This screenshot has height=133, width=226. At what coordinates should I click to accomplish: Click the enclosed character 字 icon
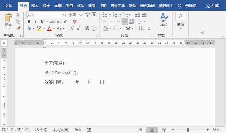pos(94,28)
